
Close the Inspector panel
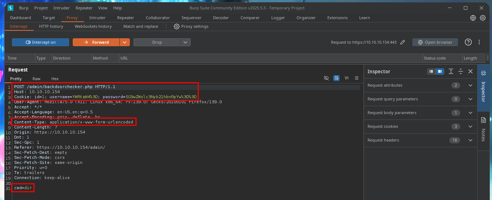[x=470, y=71]
